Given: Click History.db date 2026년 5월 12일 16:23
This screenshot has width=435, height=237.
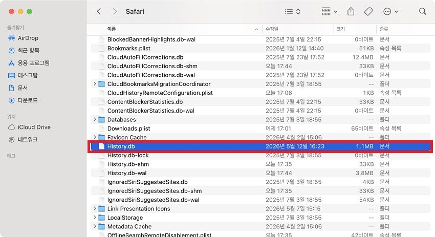Looking at the screenshot, I should (295, 146).
